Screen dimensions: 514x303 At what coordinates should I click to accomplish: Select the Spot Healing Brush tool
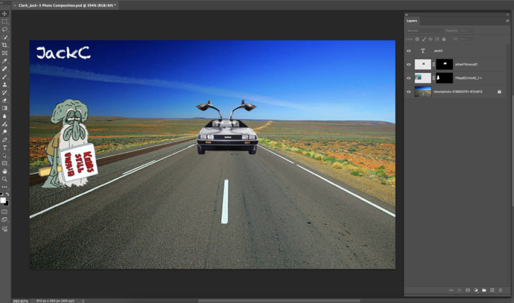(x=5, y=69)
